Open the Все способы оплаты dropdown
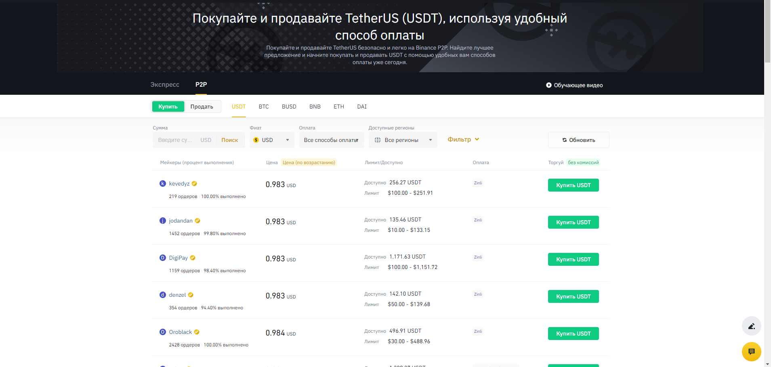 (331, 140)
